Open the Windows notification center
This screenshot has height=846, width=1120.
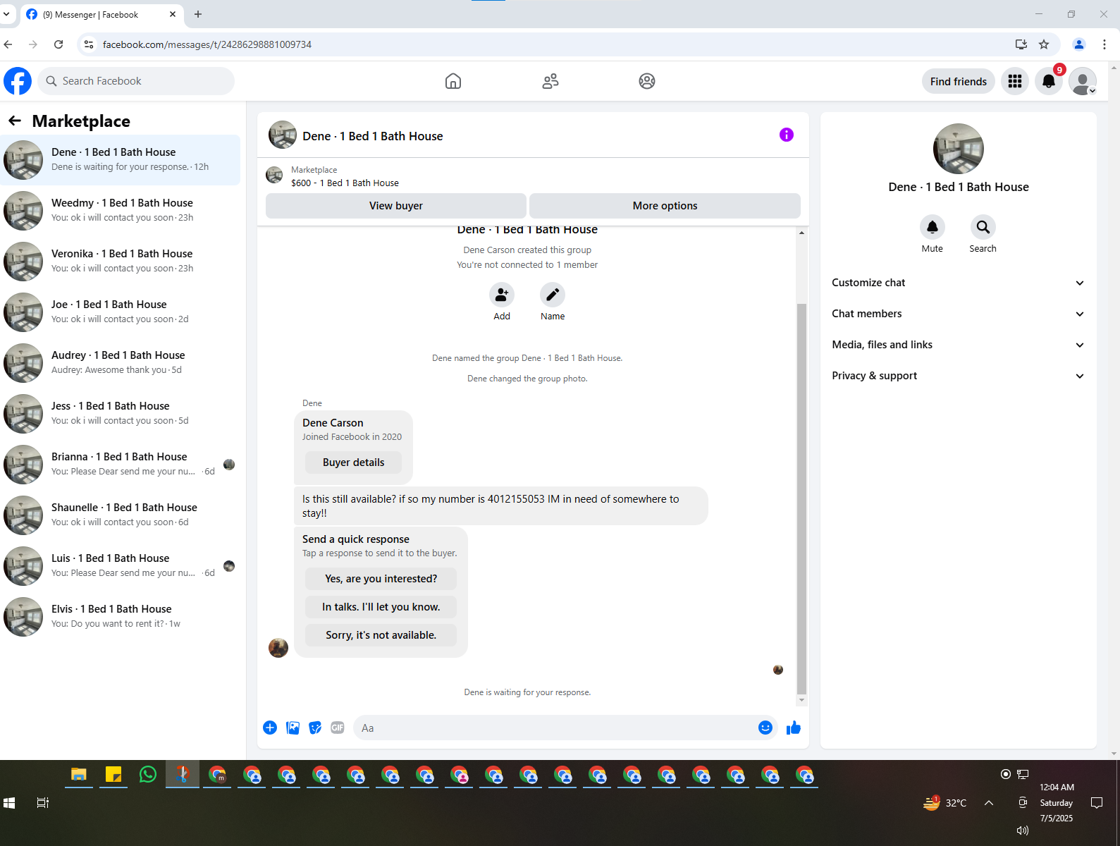(x=1097, y=803)
